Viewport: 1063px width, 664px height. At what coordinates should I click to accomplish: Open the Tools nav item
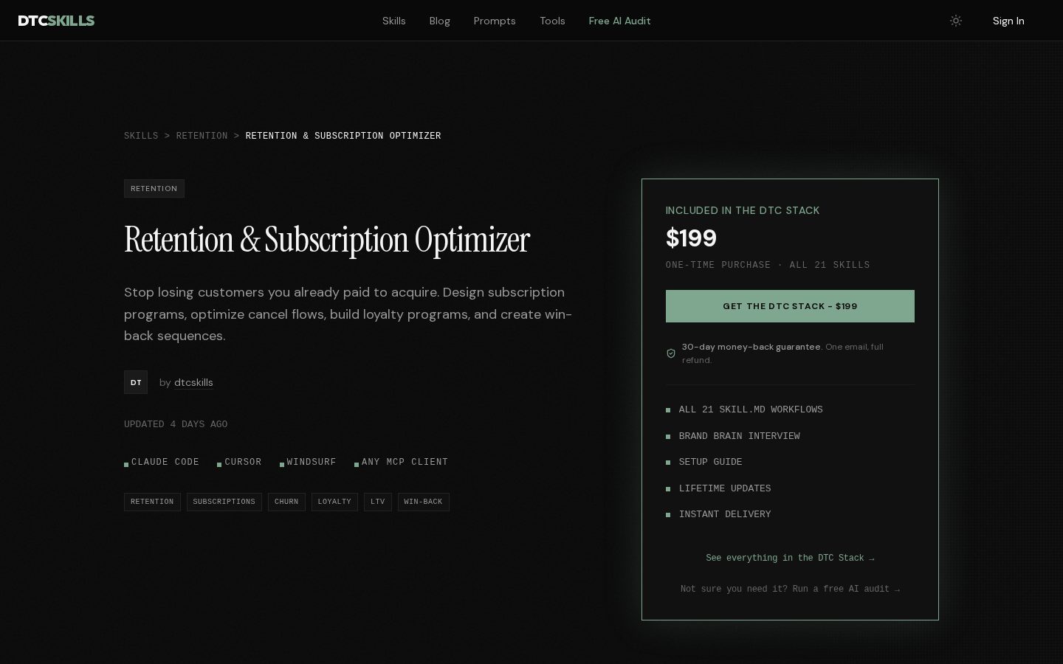(x=552, y=21)
